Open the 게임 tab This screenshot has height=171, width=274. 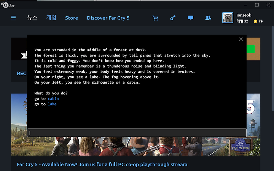pos(51,17)
